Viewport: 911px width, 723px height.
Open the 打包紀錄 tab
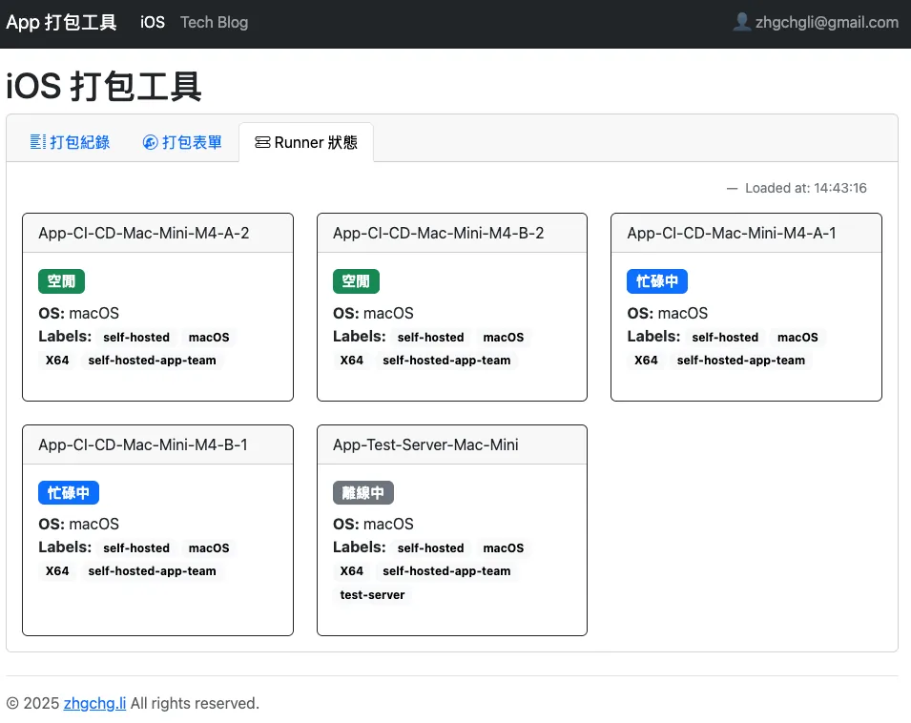click(x=71, y=142)
